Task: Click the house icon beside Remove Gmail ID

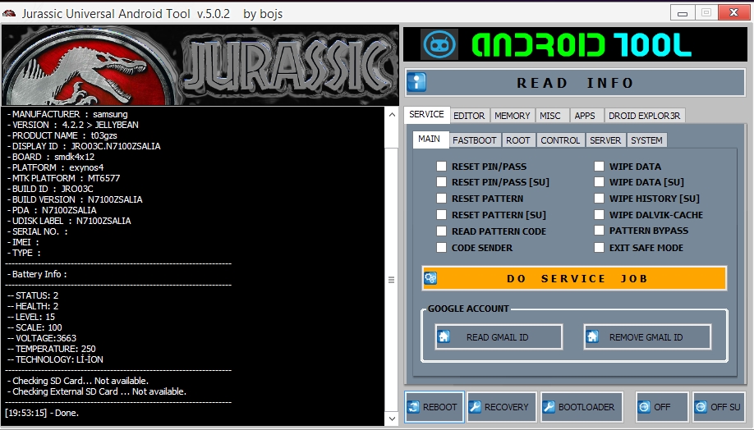Action: 592,336
